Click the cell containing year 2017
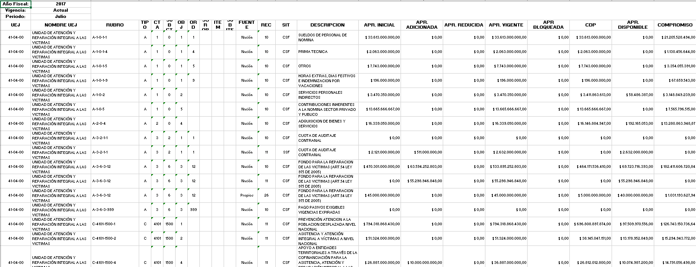Screen dimensions: 696x267 pyautogui.click(x=61, y=4)
